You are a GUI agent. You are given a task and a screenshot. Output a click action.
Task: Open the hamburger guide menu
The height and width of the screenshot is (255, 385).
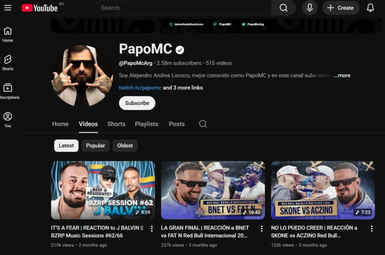coord(7,7)
